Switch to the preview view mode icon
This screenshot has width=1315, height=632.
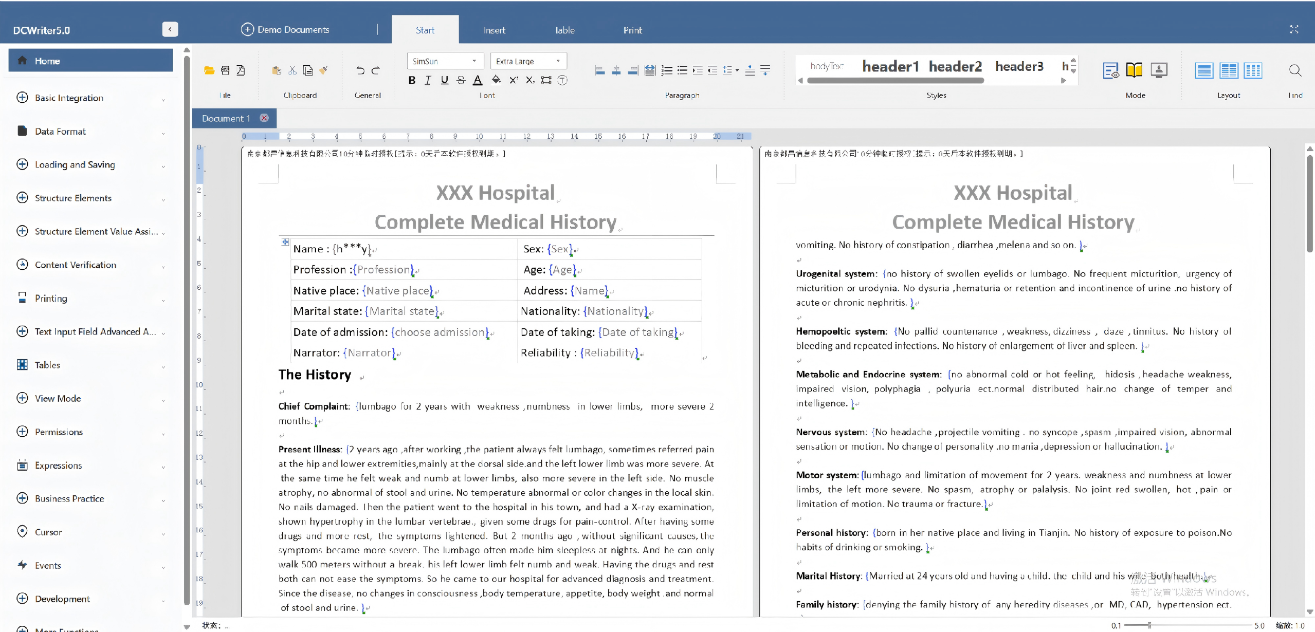tap(1111, 70)
